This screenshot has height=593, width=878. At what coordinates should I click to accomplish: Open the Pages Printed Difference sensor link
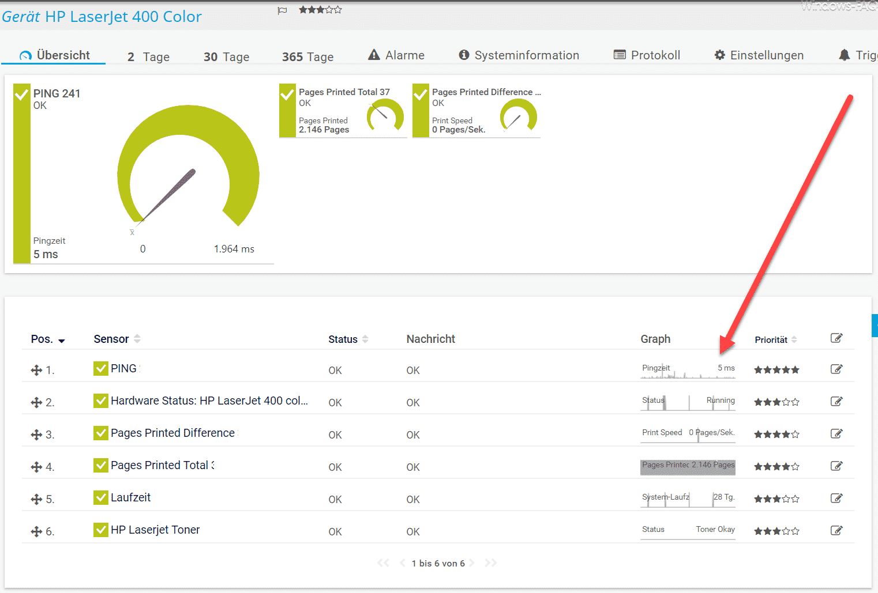click(173, 433)
